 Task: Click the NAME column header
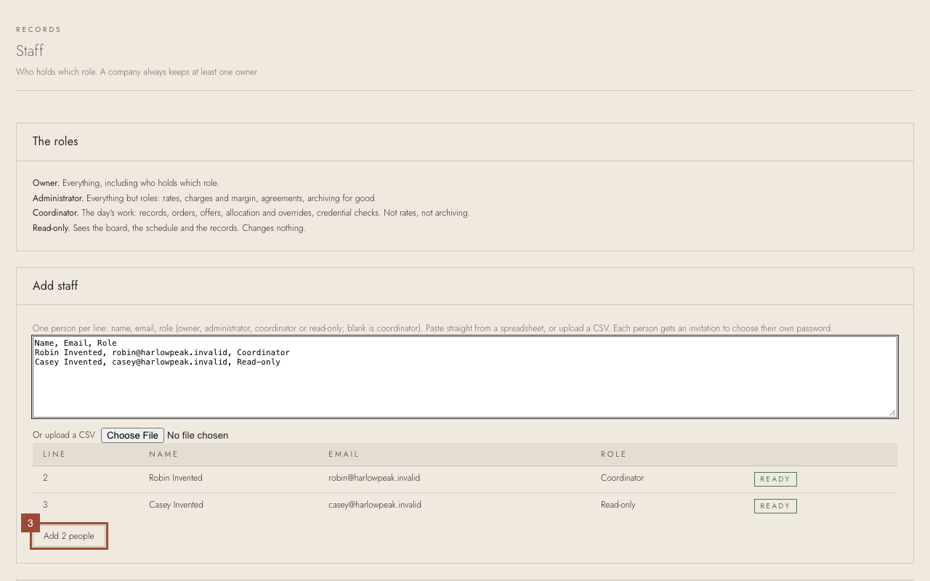click(163, 454)
